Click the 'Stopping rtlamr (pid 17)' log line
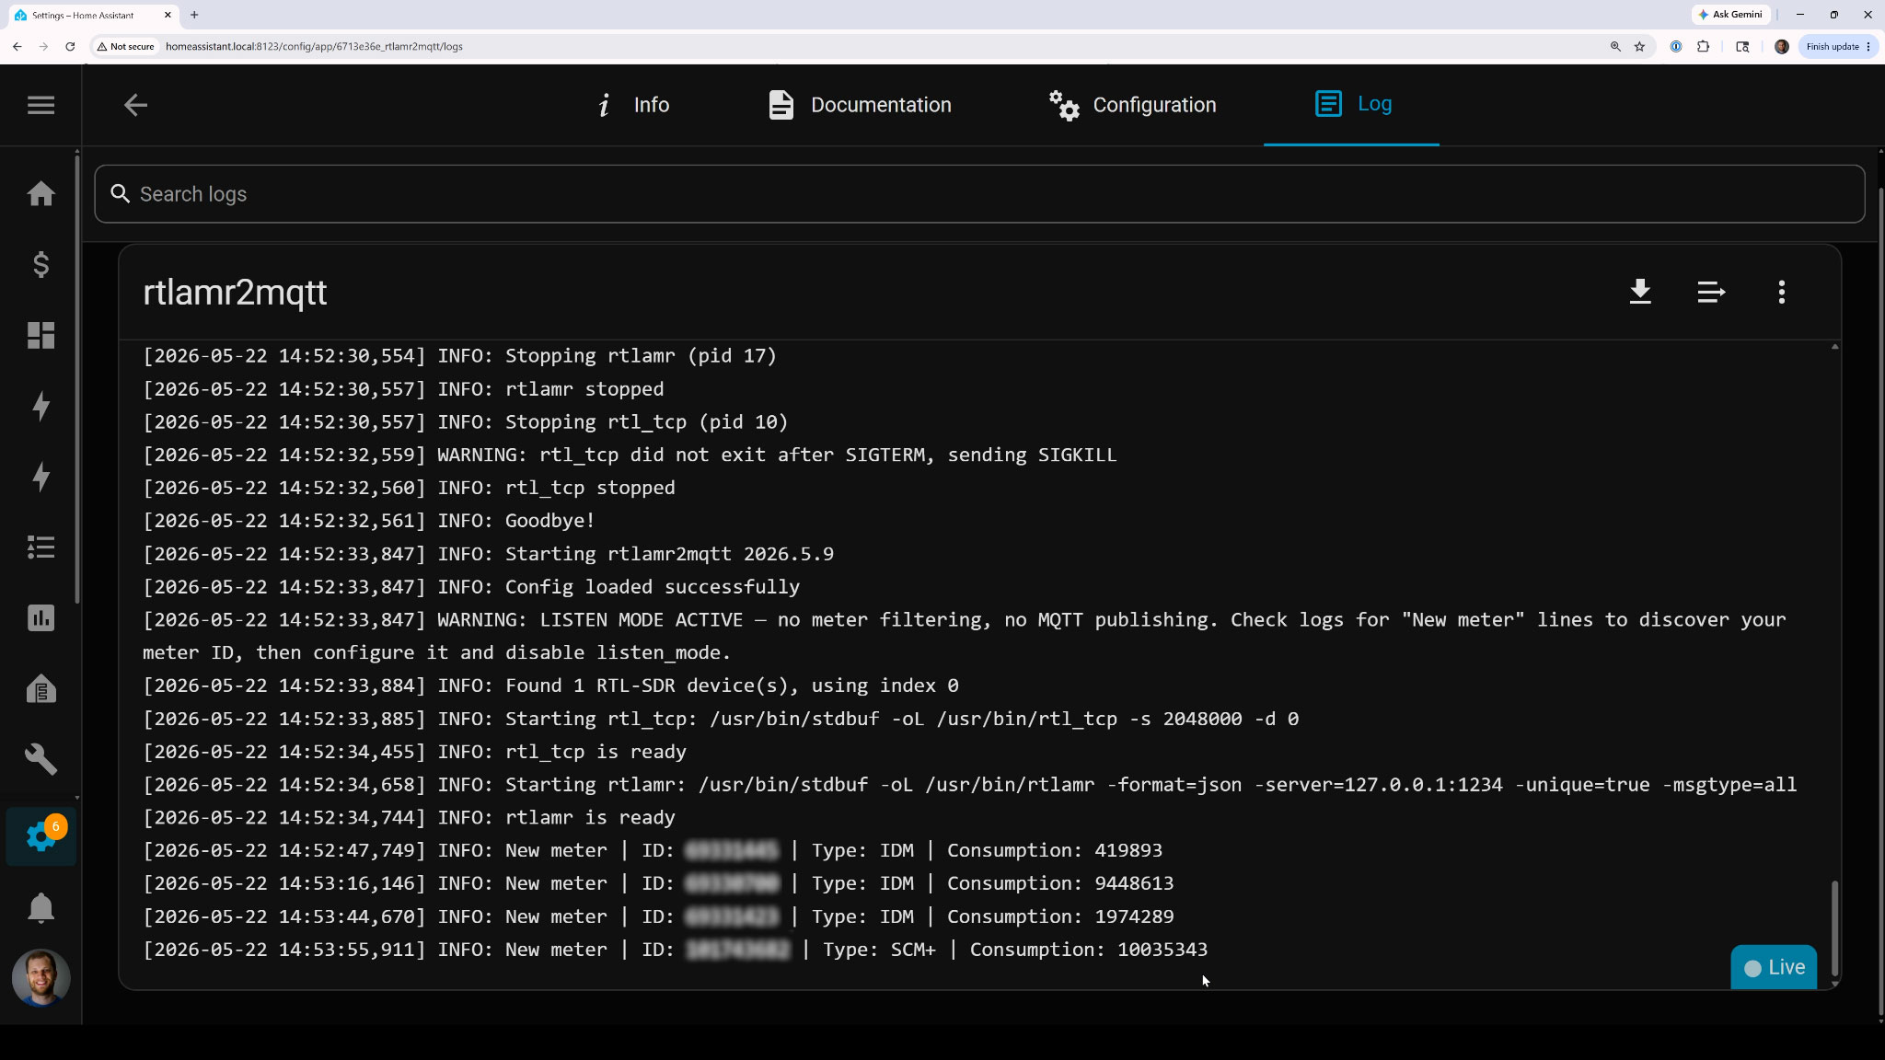 tap(459, 356)
